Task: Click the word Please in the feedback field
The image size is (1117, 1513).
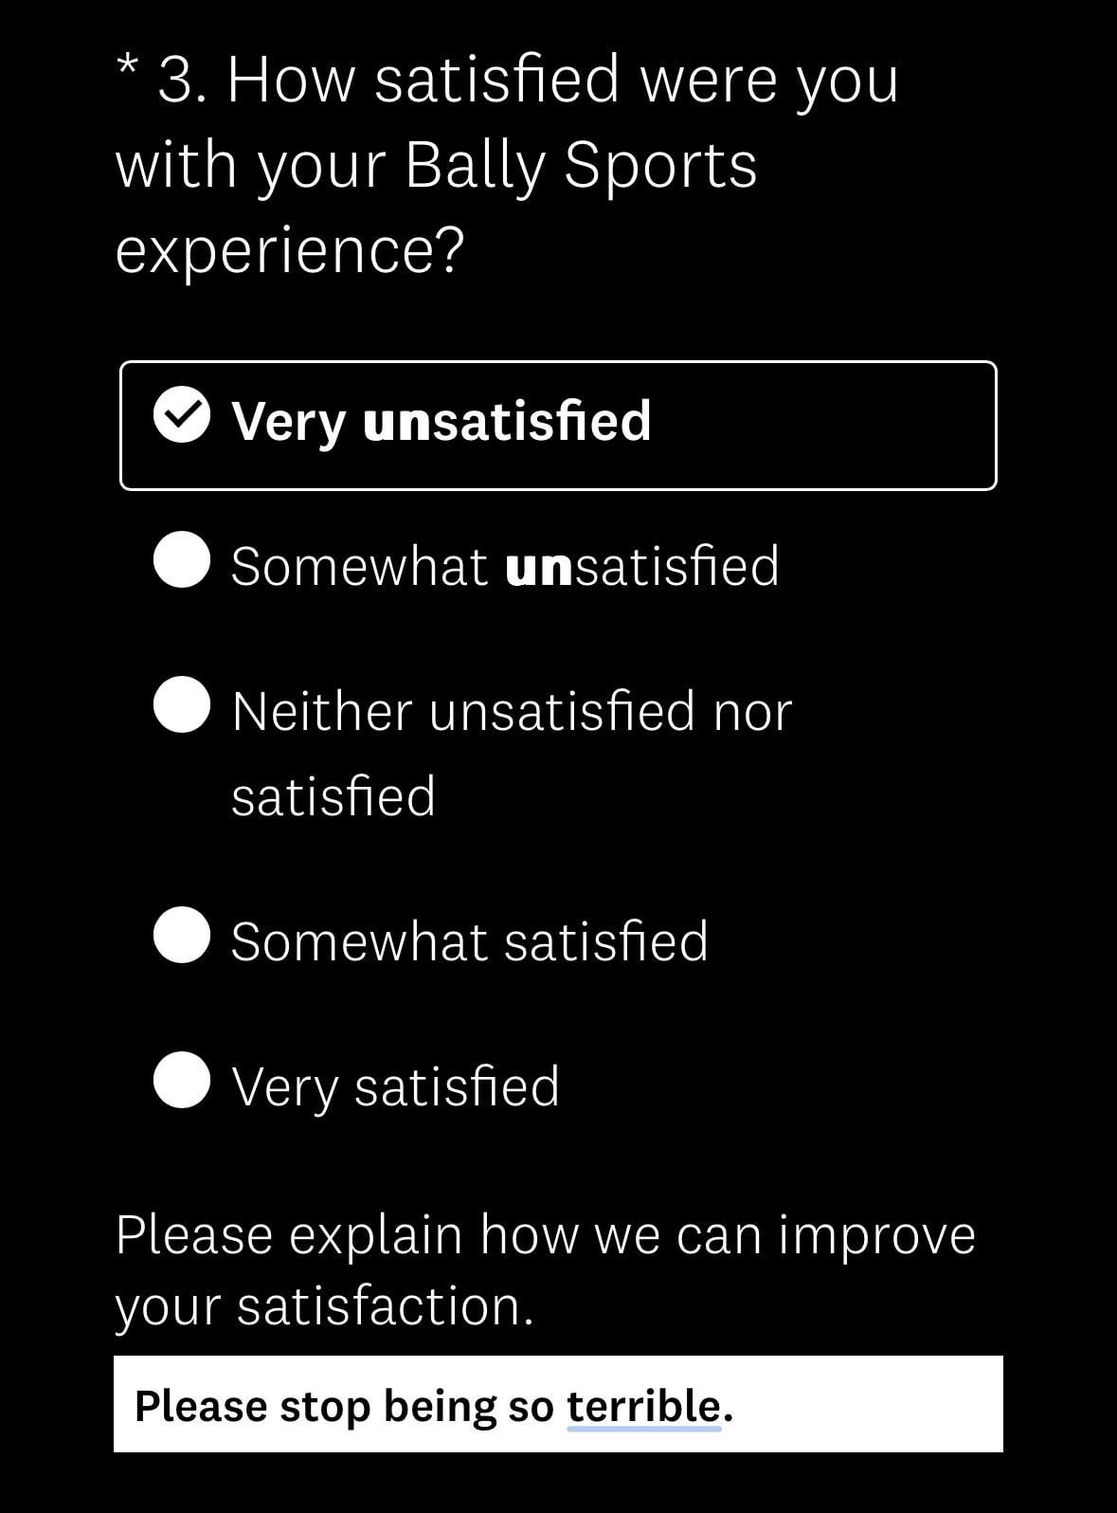Action: 201,1406
